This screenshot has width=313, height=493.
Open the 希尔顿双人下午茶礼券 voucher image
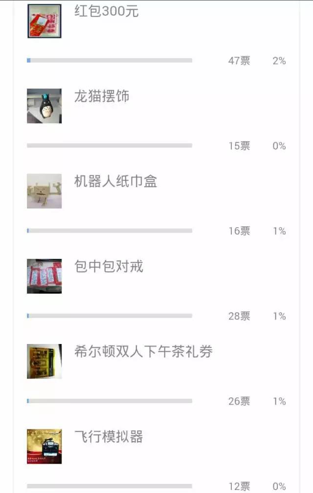point(44,361)
